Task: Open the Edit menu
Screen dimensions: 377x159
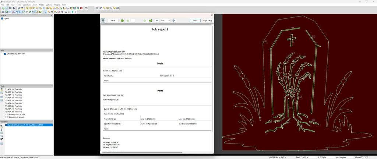Action: tap(7, 5)
